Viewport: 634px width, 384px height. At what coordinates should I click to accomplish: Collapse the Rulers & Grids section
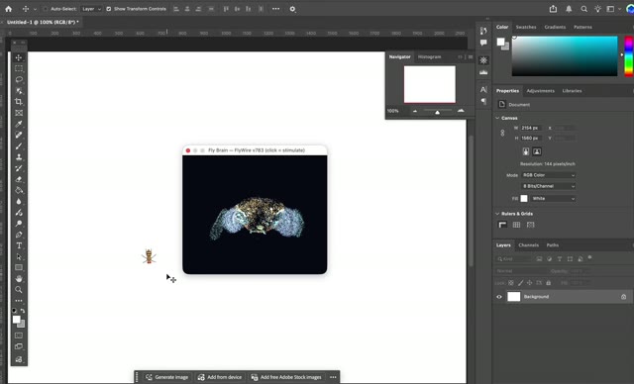497,214
